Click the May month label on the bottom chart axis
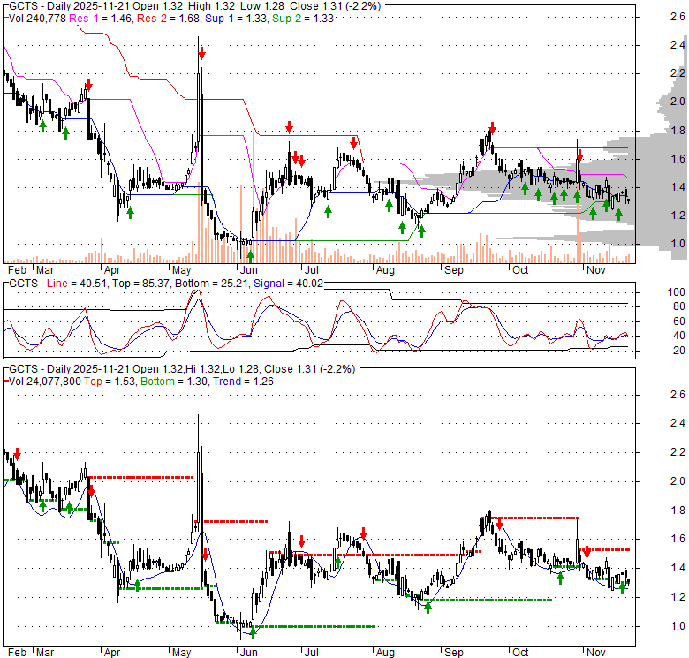Viewport: 689px width, 658px height. pos(182,652)
